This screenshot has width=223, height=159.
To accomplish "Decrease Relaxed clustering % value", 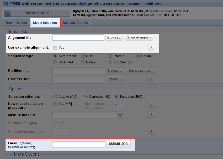I will point(73,133).
